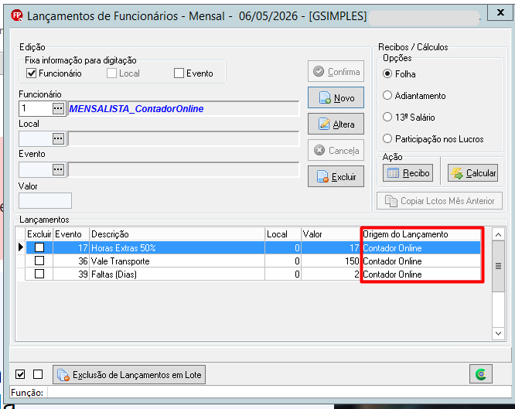Open the Recibo action

click(408, 172)
